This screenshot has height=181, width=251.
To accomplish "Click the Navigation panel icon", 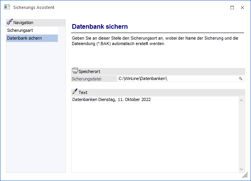I will point(10,23).
